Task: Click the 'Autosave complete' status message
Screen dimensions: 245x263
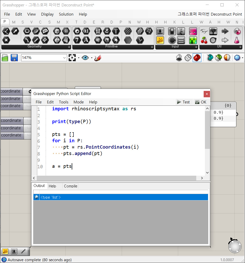Action: click(x=40, y=260)
